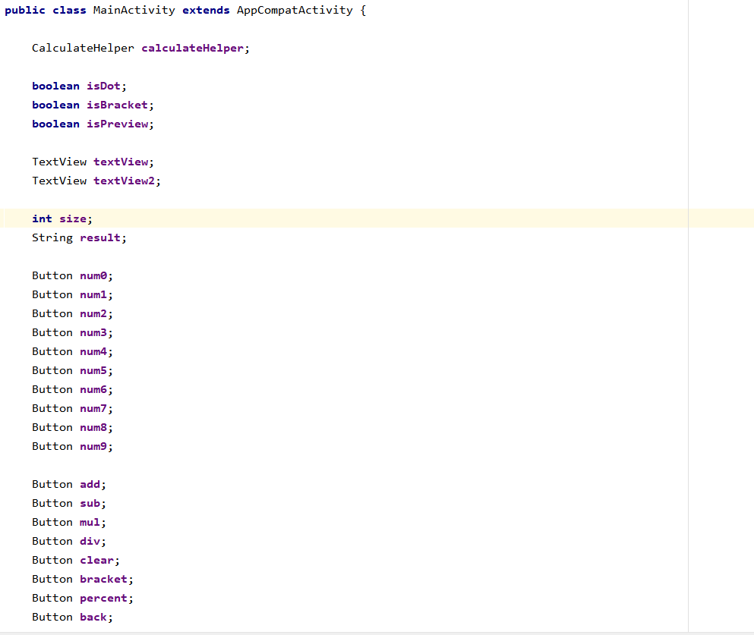Click the 'class' keyword
754x635 pixels.
69,10
